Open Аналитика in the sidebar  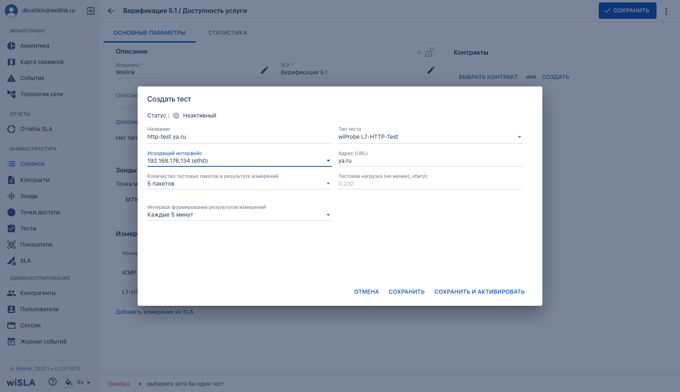coord(35,46)
